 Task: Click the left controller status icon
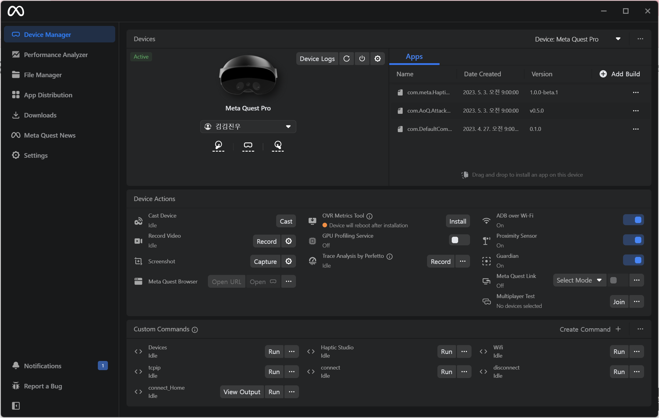tap(218, 145)
